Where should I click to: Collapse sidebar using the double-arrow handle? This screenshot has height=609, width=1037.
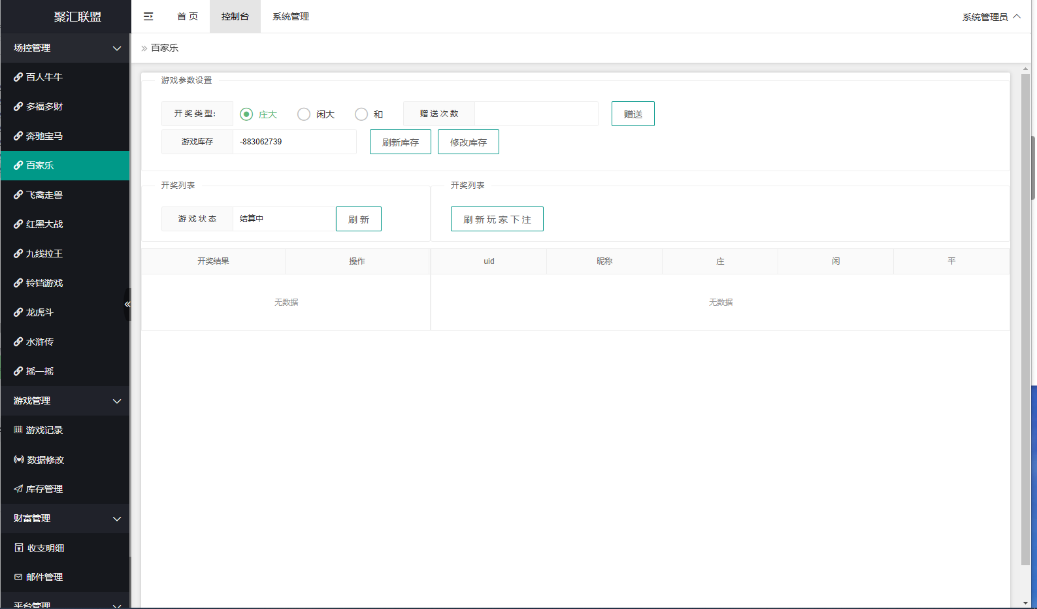pyautogui.click(x=127, y=304)
